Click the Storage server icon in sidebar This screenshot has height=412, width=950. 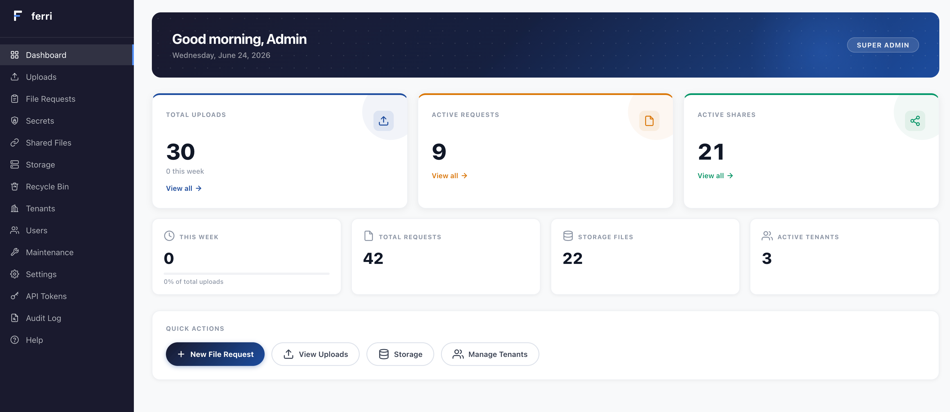15,164
